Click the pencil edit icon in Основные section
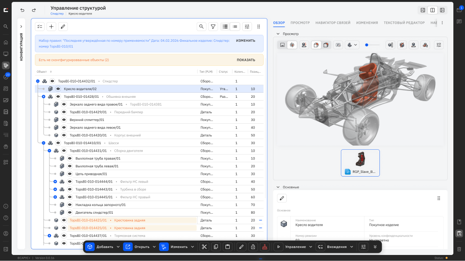The height and width of the screenshot is (261, 465). coord(282,198)
